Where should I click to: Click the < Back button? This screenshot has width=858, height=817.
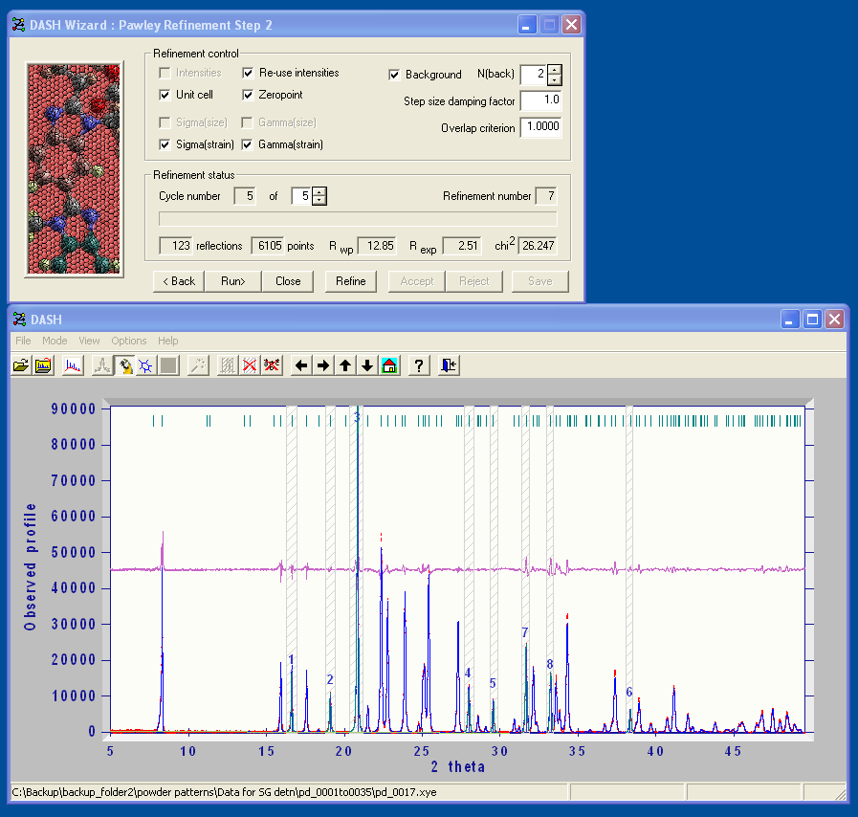pos(179,281)
